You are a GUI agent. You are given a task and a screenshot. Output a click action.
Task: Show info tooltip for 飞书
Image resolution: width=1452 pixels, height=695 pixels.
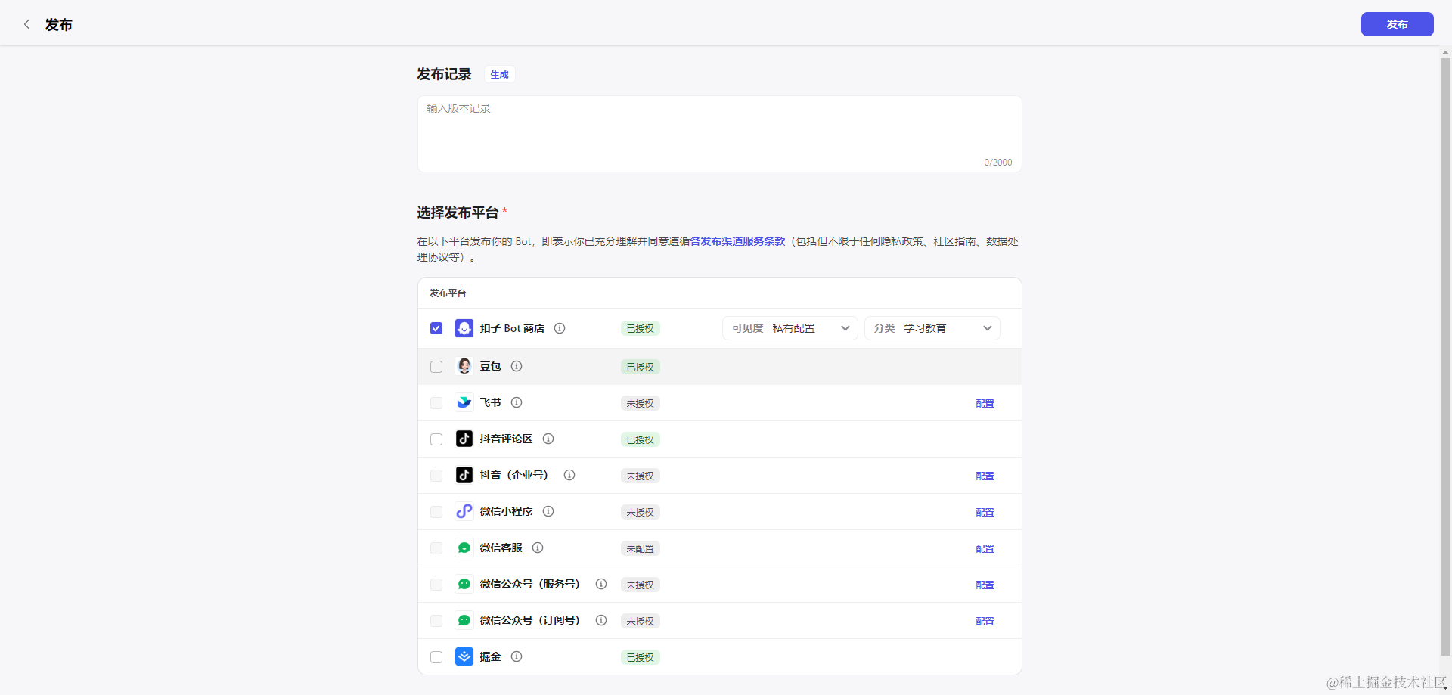[517, 402]
